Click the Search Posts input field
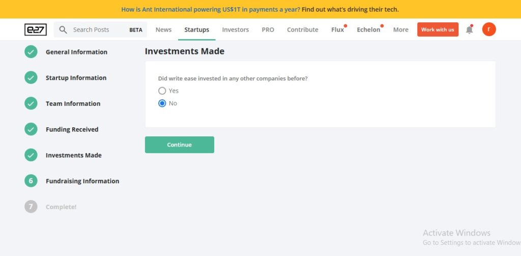This screenshot has width=521, height=256. [100, 30]
